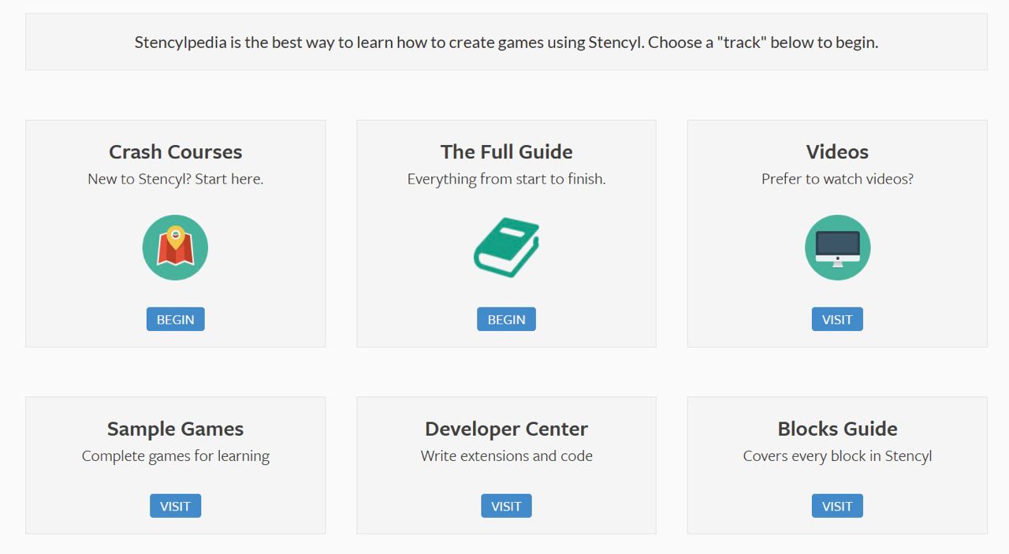Click VISIT under Developer Center
This screenshot has width=1009, height=554.
[x=506, y=505]
